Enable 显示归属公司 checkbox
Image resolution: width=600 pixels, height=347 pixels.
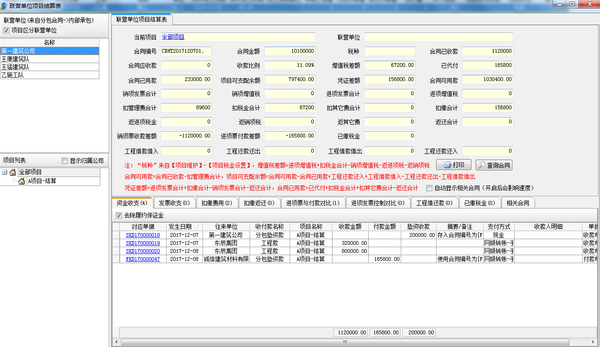(65, 161)
